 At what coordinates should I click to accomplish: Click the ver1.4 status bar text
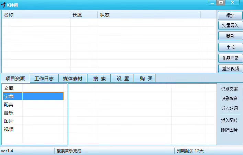pyautogui.click(x=7, y=151)
